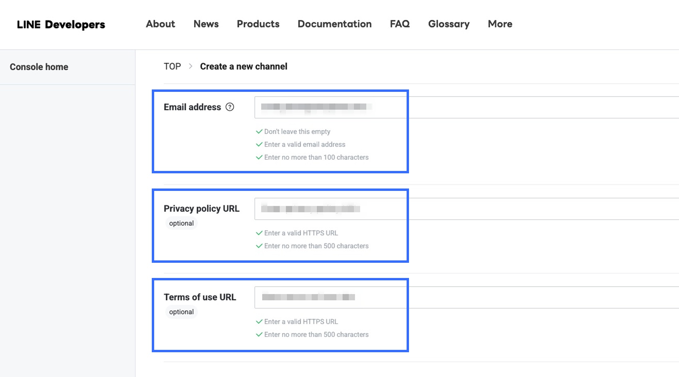Expand the More navigation menu
Image resolution: width=679 pixels, height=377 pixels.
coord(500,24)
